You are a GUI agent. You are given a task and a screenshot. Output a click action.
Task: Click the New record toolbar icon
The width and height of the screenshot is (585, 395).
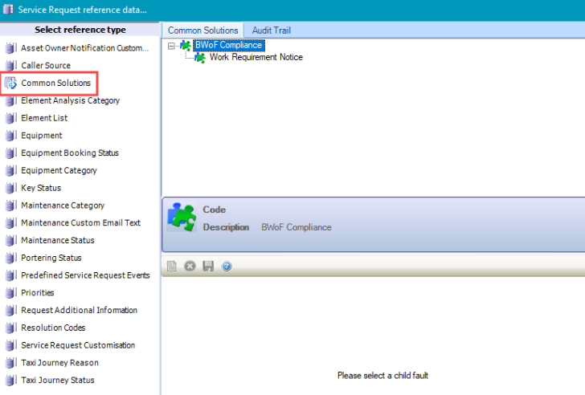(x=171, y=266)
